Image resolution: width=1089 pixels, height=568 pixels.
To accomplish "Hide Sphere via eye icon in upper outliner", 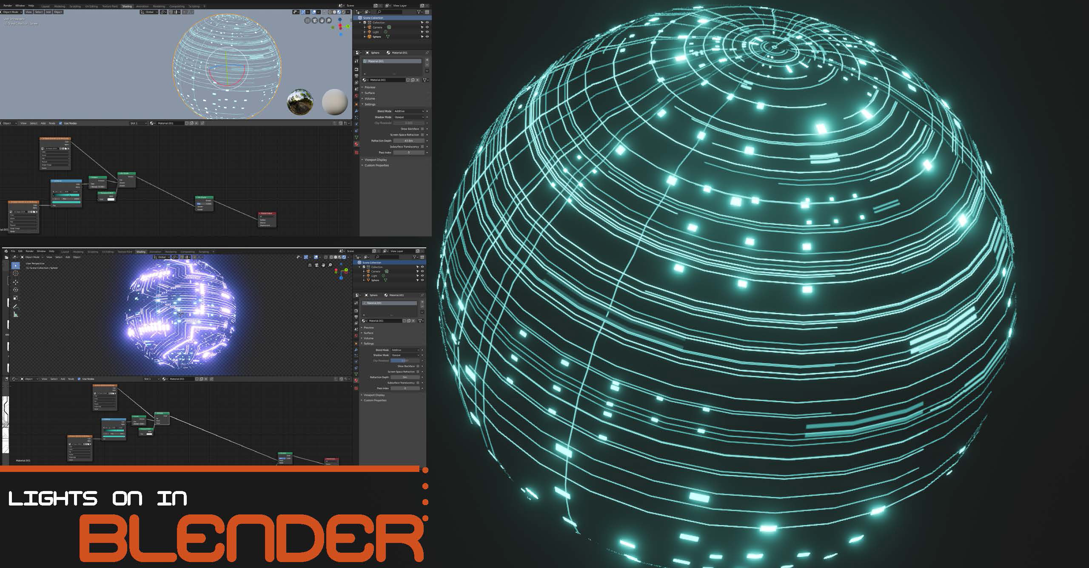I will (427, 37).
